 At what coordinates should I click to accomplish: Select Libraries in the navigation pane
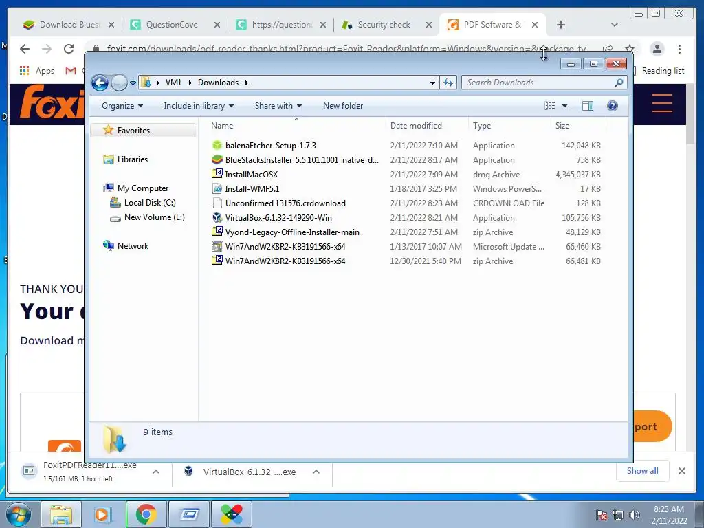coord(132,159)
